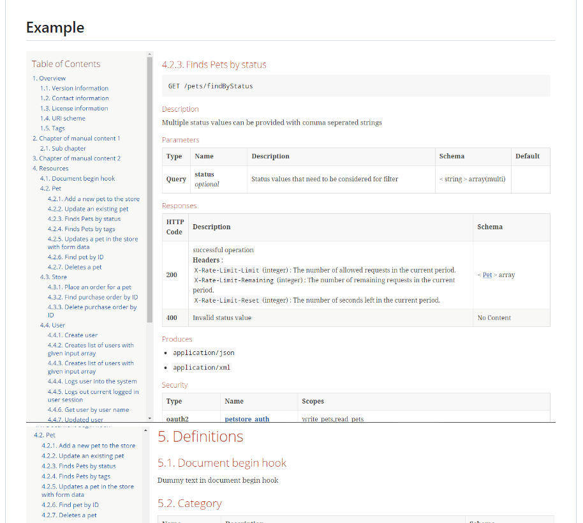The height and width of the screenshot is (523, 583).
Task: Open 2. Chapter of manual content 1
Action: [x=76, y=139]
